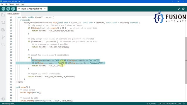The image size is (187, 105).
Task: Open the Tools menu
Action: coord(17,4)
